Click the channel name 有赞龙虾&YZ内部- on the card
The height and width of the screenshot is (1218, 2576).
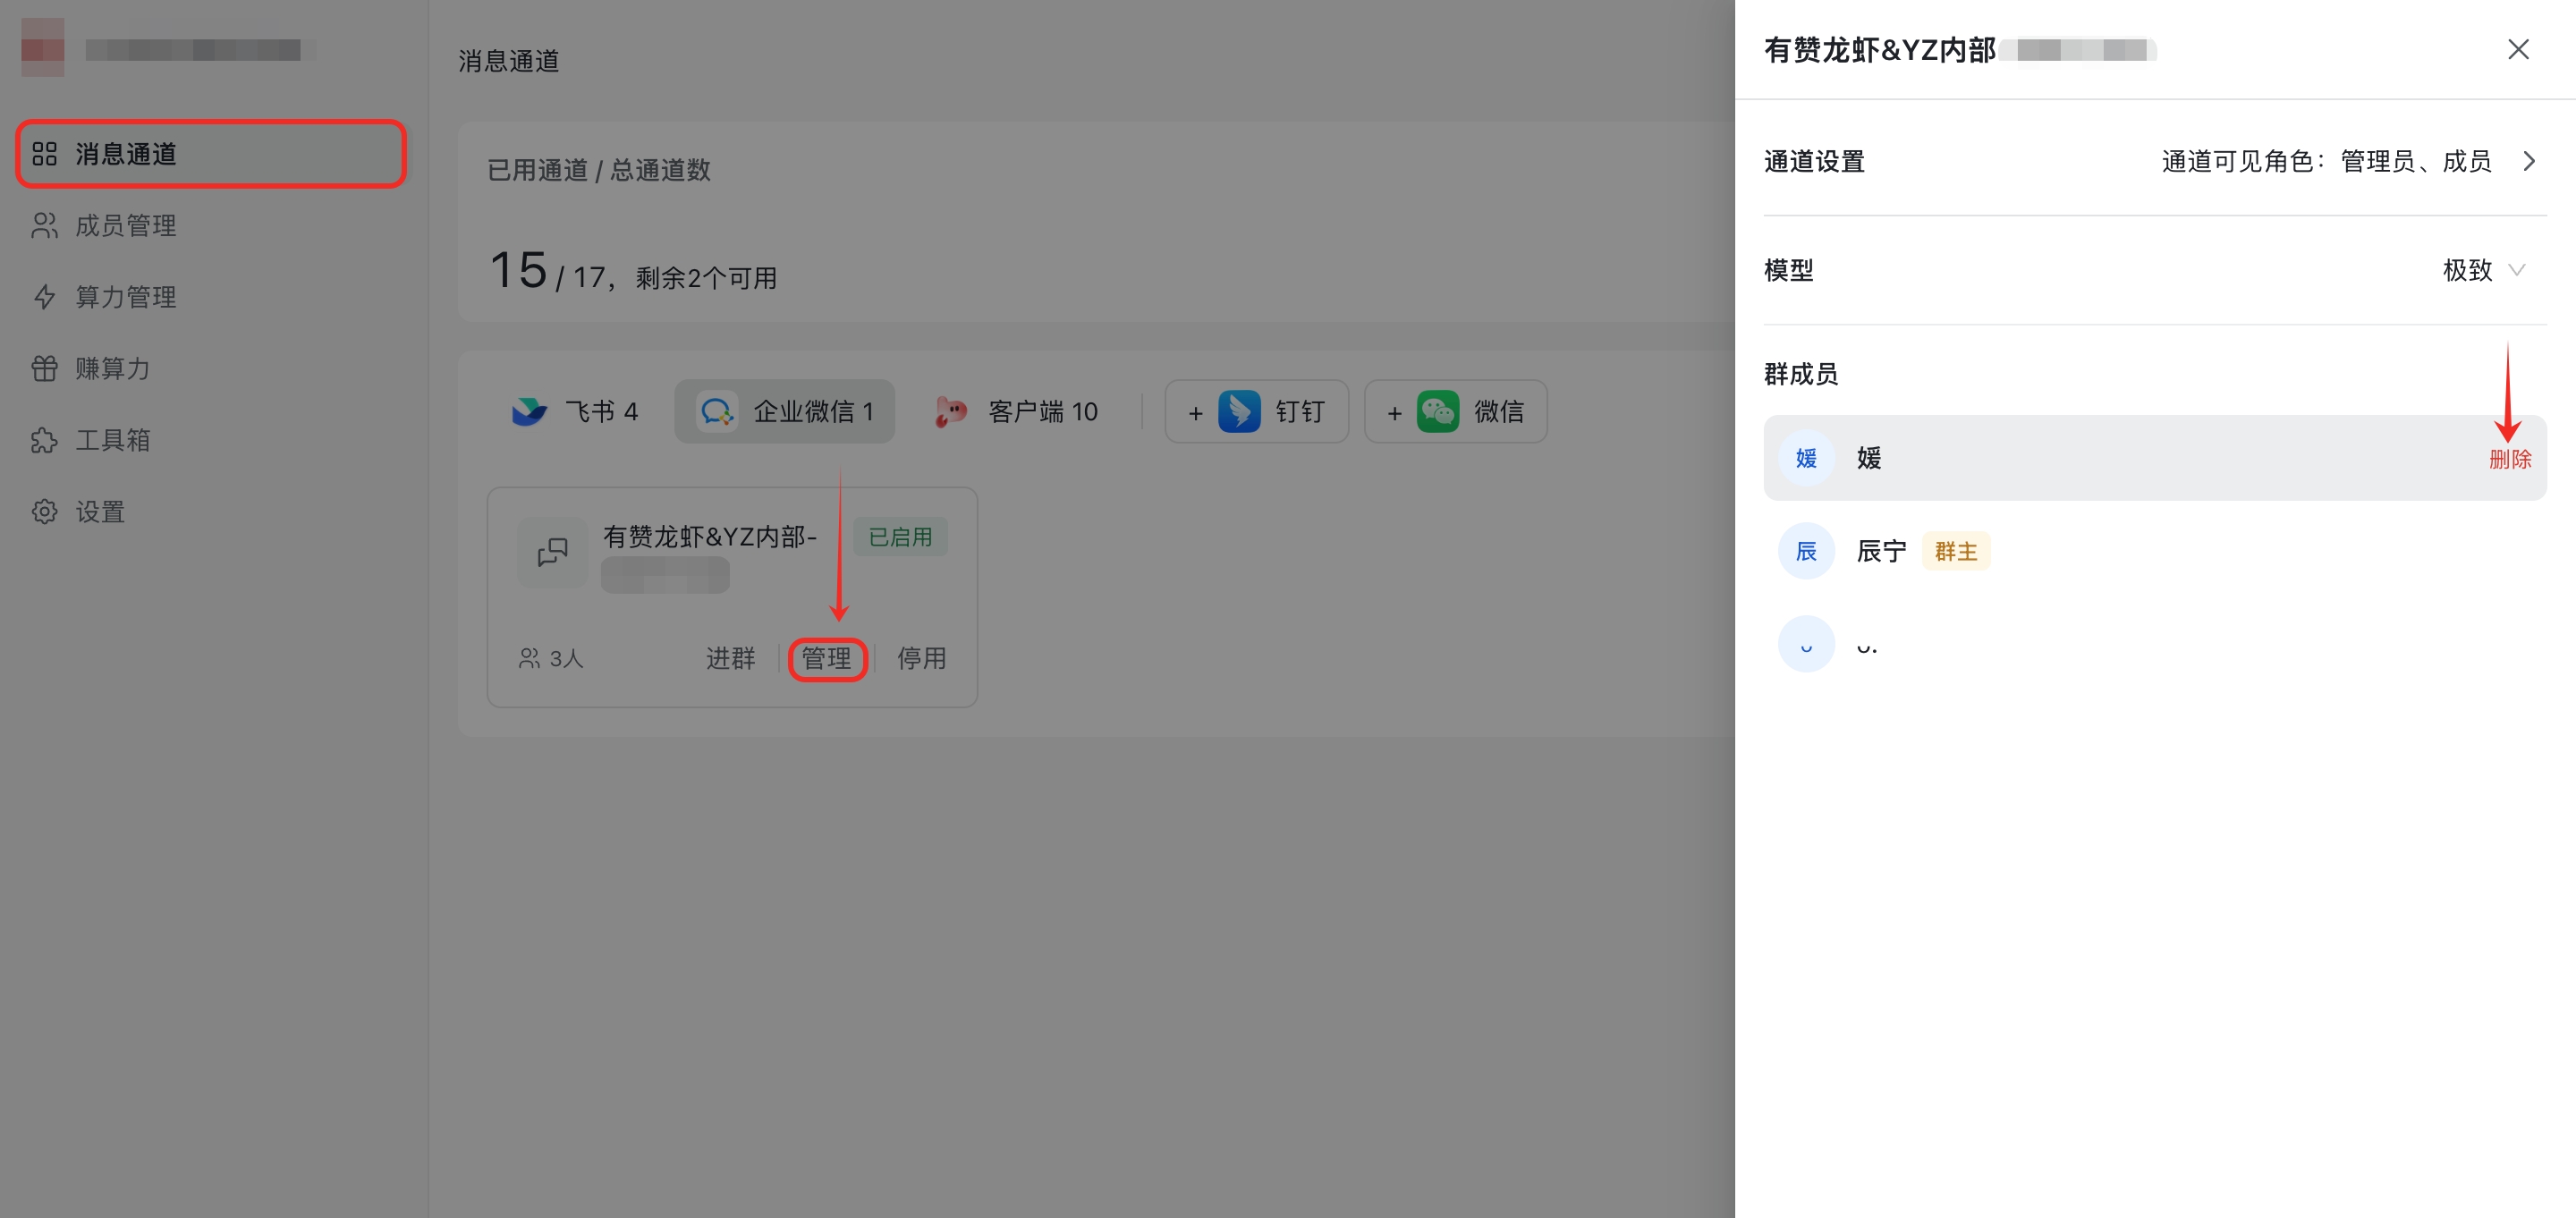point(710,537)
